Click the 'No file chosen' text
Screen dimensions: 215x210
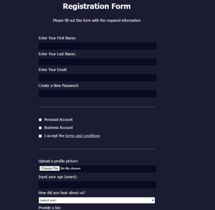pos(71,169)
